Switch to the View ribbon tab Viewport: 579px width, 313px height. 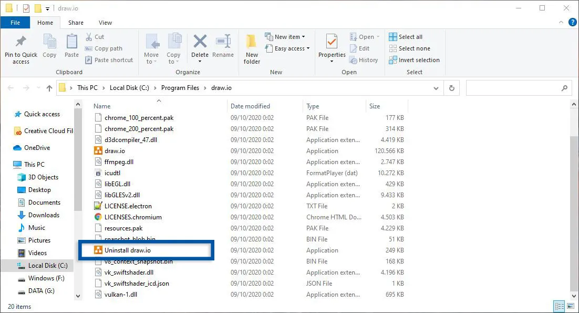pos(105,23)
